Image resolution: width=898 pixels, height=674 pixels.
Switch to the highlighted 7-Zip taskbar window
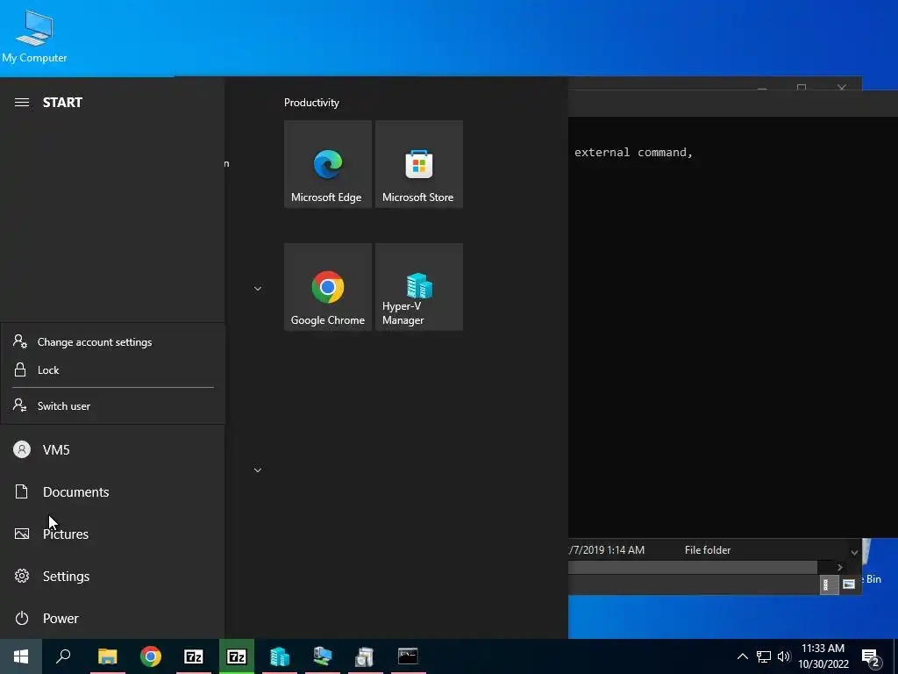[x=237, y=656]
